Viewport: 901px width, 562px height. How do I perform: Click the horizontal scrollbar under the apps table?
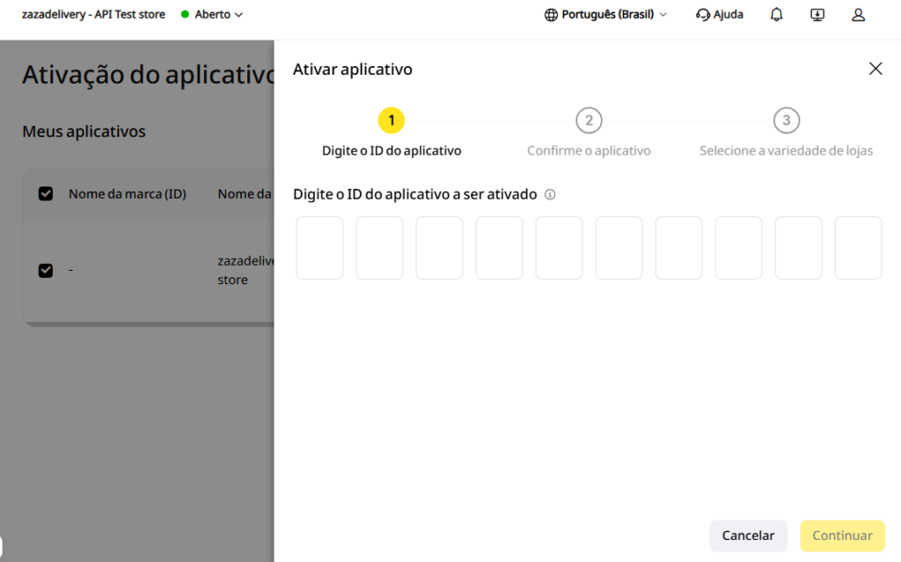coord(150,325)
